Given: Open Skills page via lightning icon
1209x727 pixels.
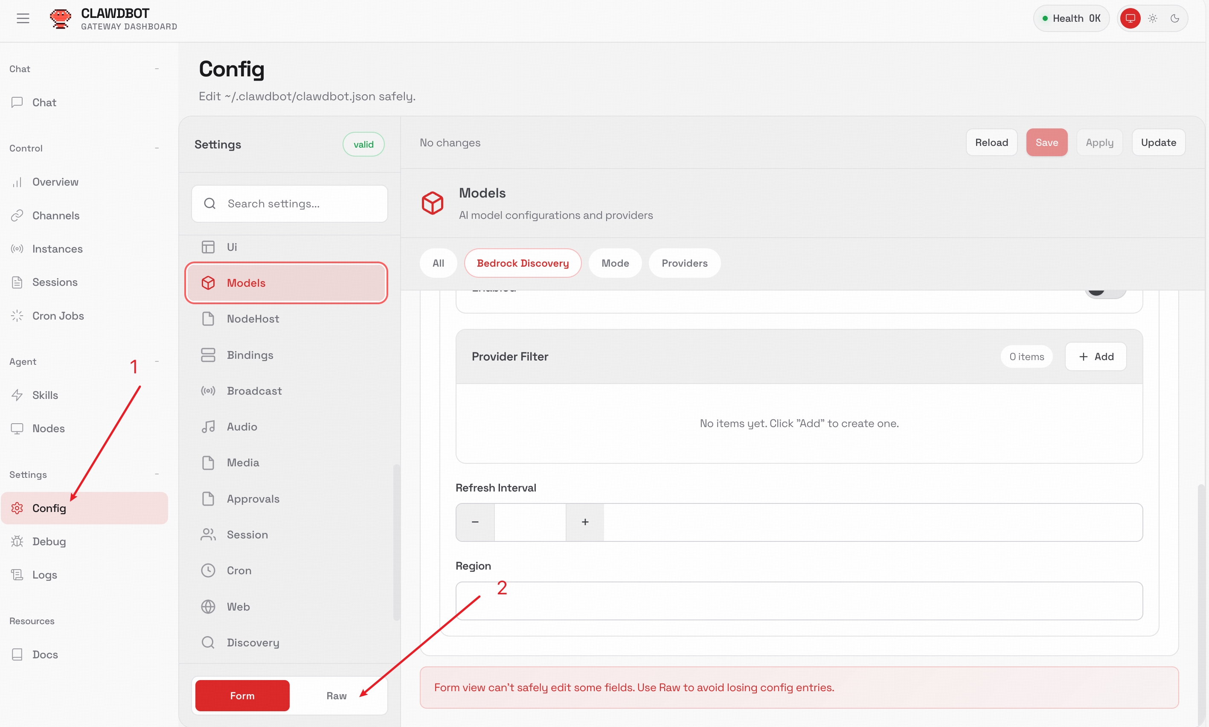Looking at the screenshot, I should 17,395.
